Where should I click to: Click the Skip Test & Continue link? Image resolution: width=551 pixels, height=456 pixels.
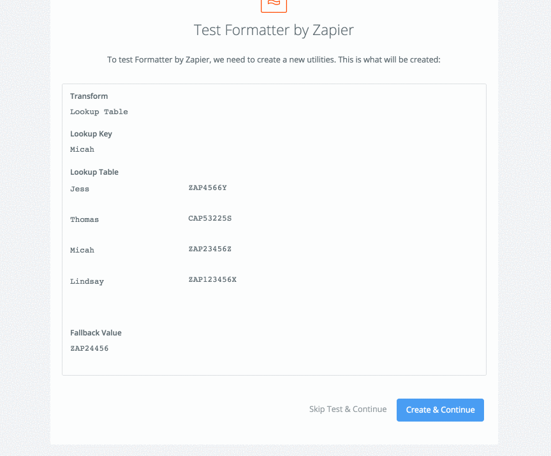coord(348,409)
